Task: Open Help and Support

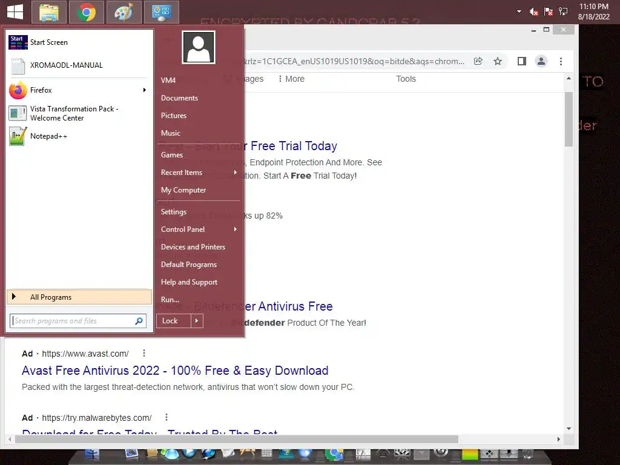Action: tap(189, 282)
